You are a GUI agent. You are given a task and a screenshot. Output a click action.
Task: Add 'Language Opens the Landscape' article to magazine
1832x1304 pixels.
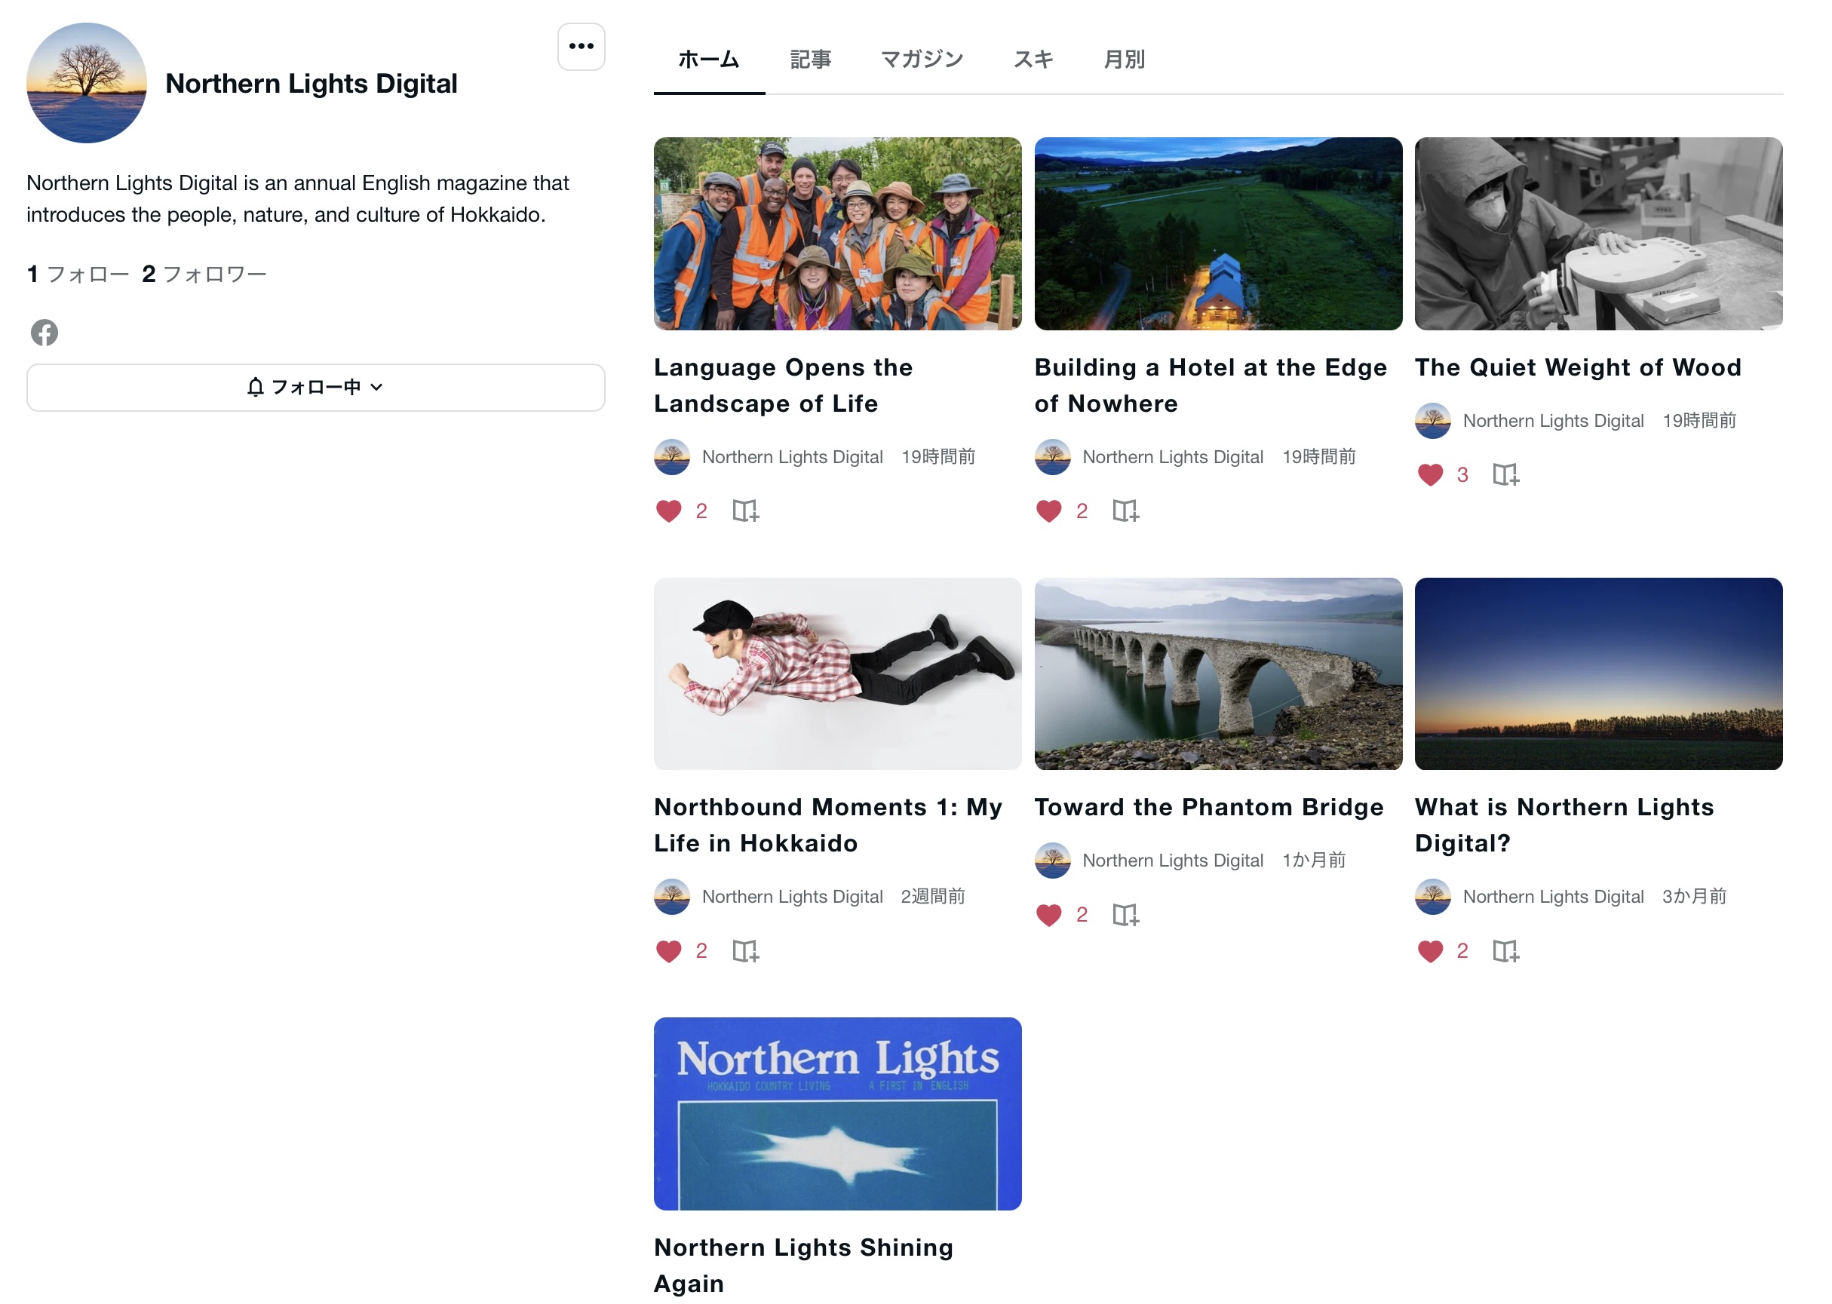(744, 511)
